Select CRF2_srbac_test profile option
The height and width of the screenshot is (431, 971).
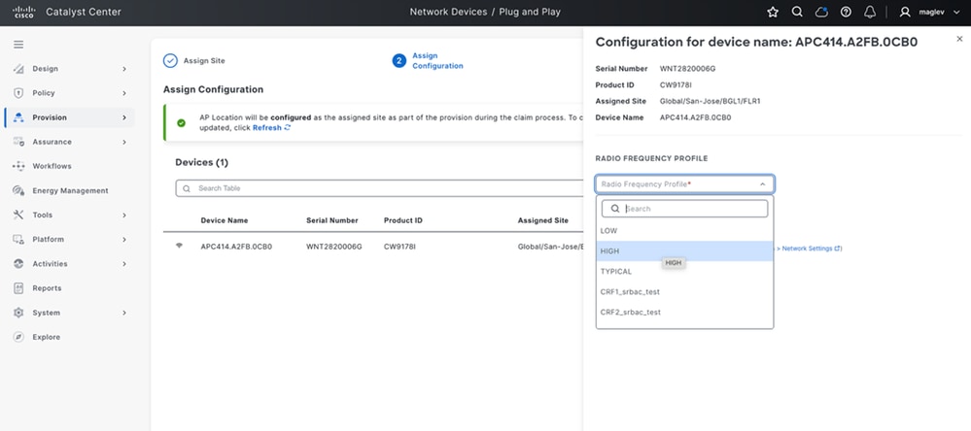(x=684, y=313)
